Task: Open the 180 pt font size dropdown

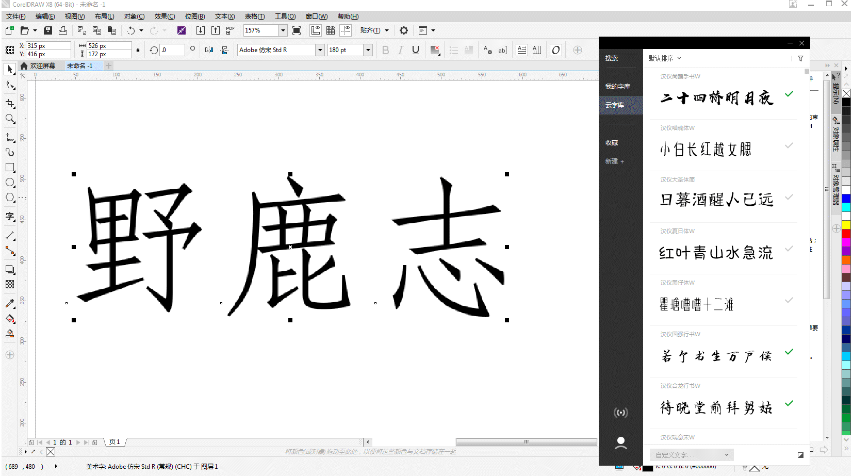Action: point(368,50)
